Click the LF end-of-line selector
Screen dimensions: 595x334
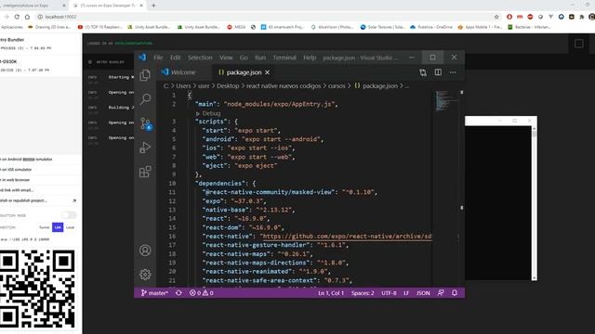[406, 293]
